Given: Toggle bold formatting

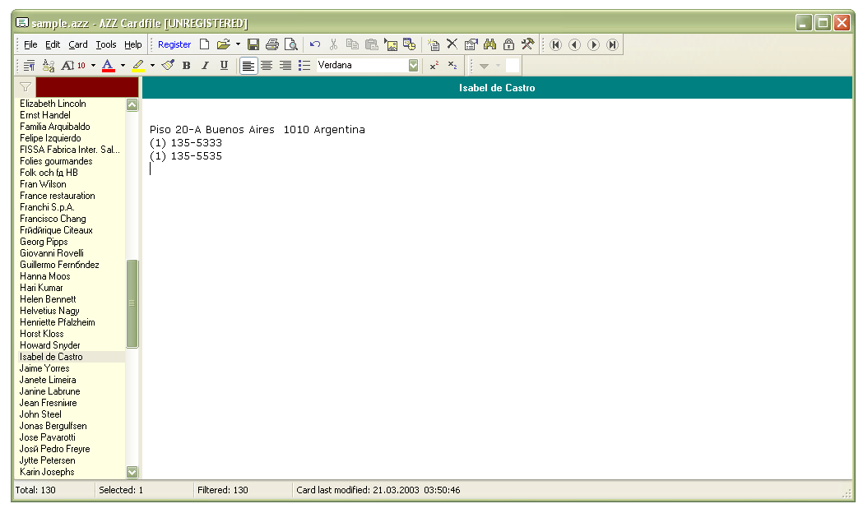Looking at the screenshot, I should click(x=187, y=65).
